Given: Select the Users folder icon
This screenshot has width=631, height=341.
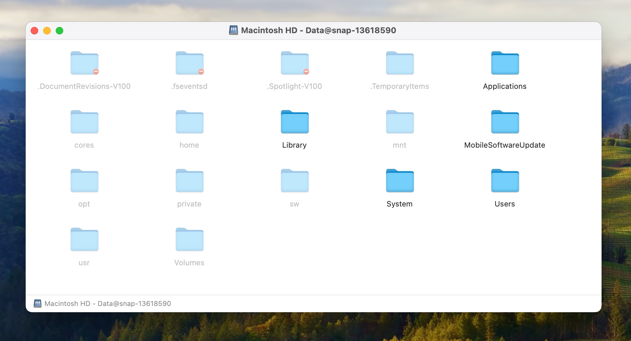Looking at the screenshot, I should pos(505,181).
